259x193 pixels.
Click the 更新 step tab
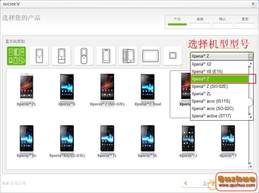(x=245, y=21)
